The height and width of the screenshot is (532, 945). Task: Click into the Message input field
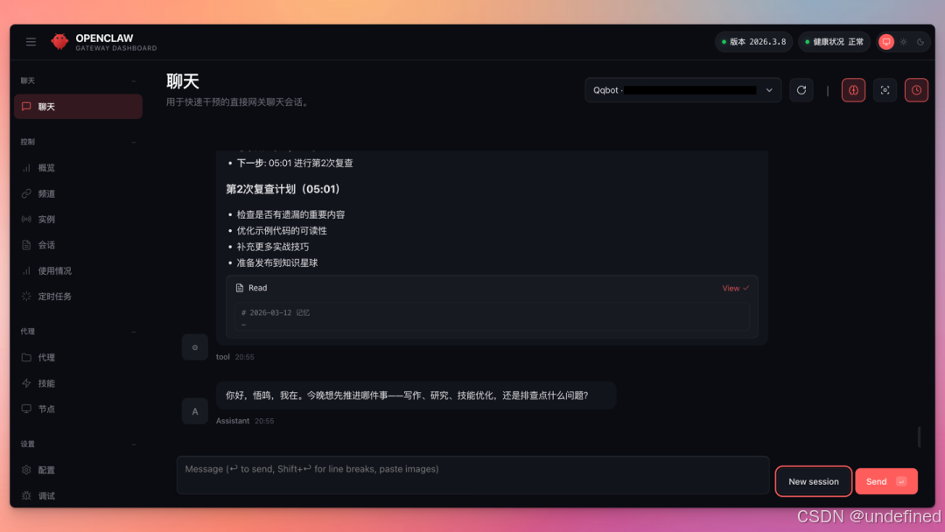(x=473, y=475)
